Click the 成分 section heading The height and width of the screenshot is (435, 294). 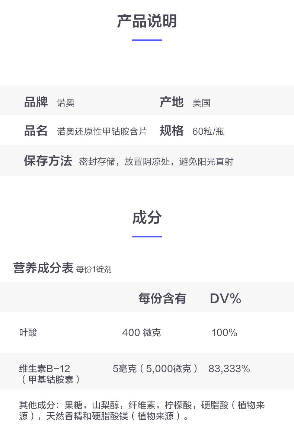coord(147,218)
